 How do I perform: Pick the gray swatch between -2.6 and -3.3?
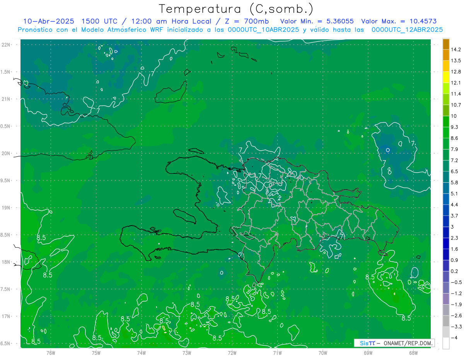point(446,321)
